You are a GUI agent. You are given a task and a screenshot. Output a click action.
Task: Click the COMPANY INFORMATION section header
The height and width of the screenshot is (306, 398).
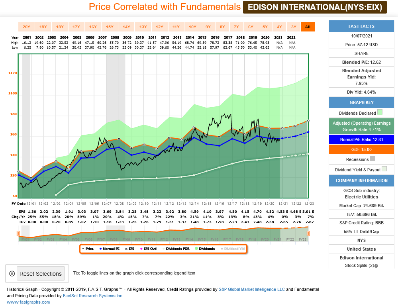click(x=361, y=180)
